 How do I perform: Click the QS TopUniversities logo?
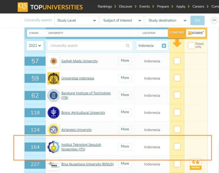pyautogui.click(x=50, y=7)
